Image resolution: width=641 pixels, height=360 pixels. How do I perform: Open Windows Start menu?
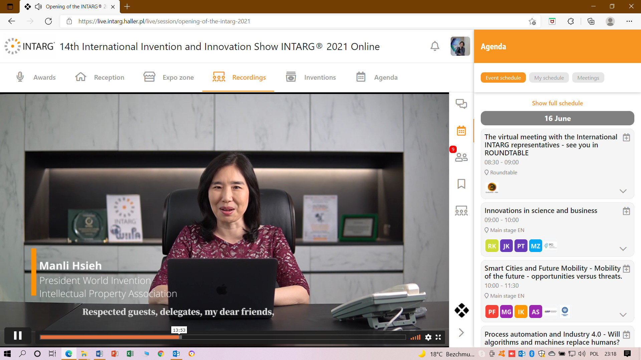(7, 354)
